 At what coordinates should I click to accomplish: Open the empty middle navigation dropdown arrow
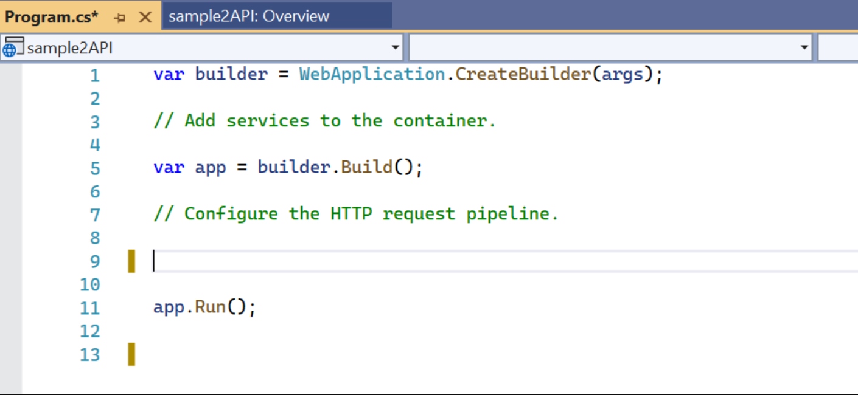point(804,47)
